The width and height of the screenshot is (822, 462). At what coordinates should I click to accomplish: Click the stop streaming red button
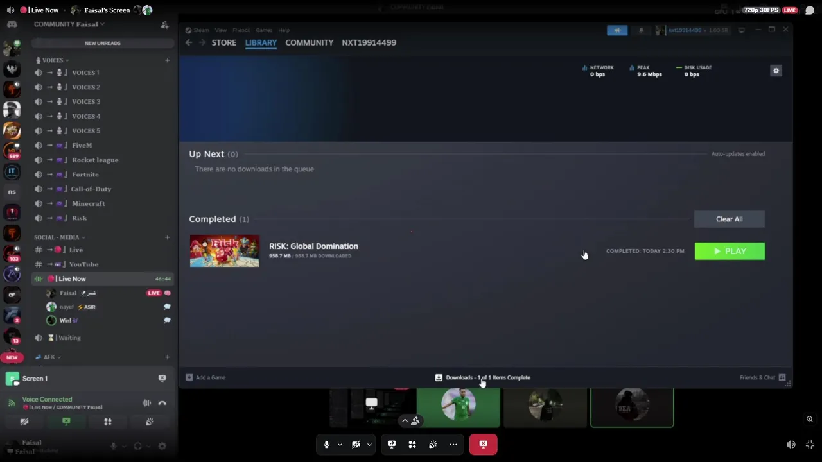click(483, 444)
